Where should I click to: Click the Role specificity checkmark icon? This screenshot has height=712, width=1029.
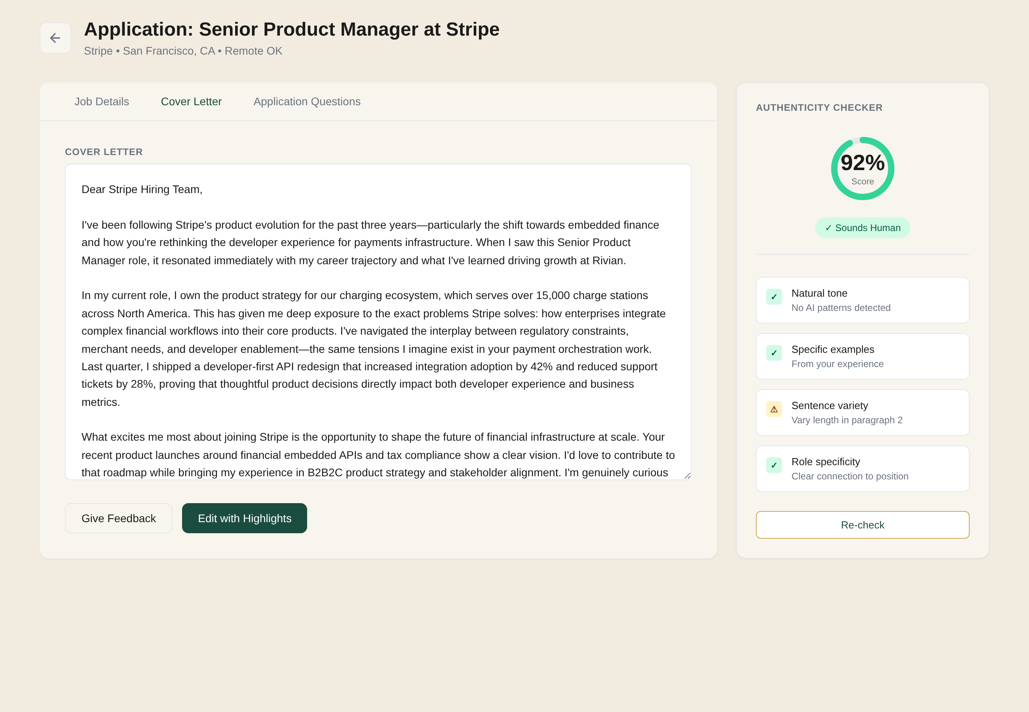pyautogui.click(x=774, y=465)
